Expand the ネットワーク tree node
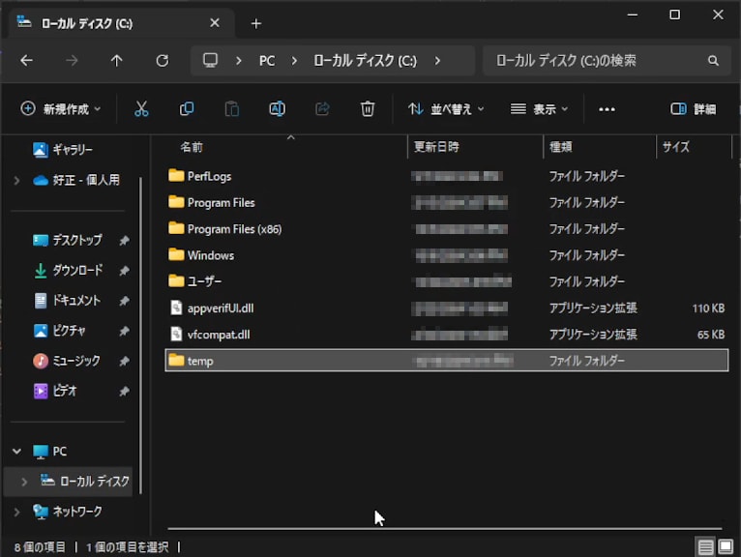741x557 pixels. [17, 512]
